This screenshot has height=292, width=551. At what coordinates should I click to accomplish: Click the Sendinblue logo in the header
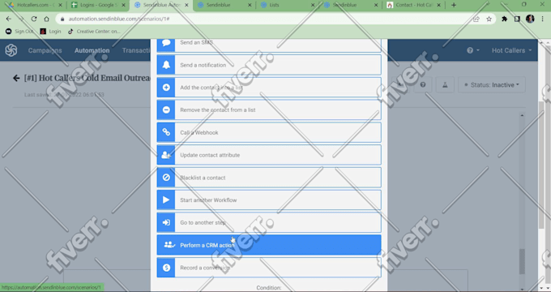pyautogui.click(x=11, y=50)
